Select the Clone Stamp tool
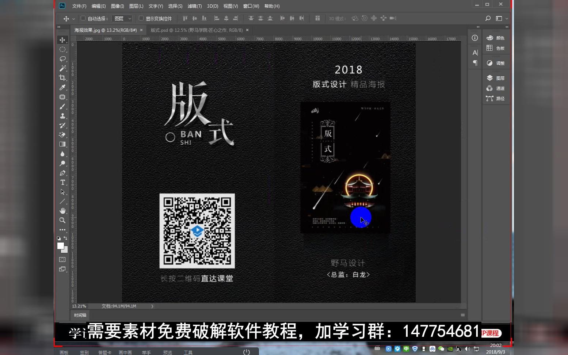Viewport: 568px width, 355px height. [x=62, y=116]
